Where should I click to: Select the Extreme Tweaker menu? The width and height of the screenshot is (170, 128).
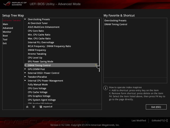click(12, 20)
